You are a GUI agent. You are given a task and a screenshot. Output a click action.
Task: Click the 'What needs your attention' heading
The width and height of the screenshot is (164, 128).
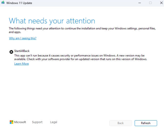pyautogui.click(x=52, y=21)
